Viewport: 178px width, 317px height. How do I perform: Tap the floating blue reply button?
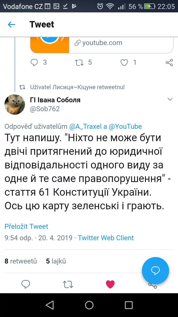[x=155, y=270]
